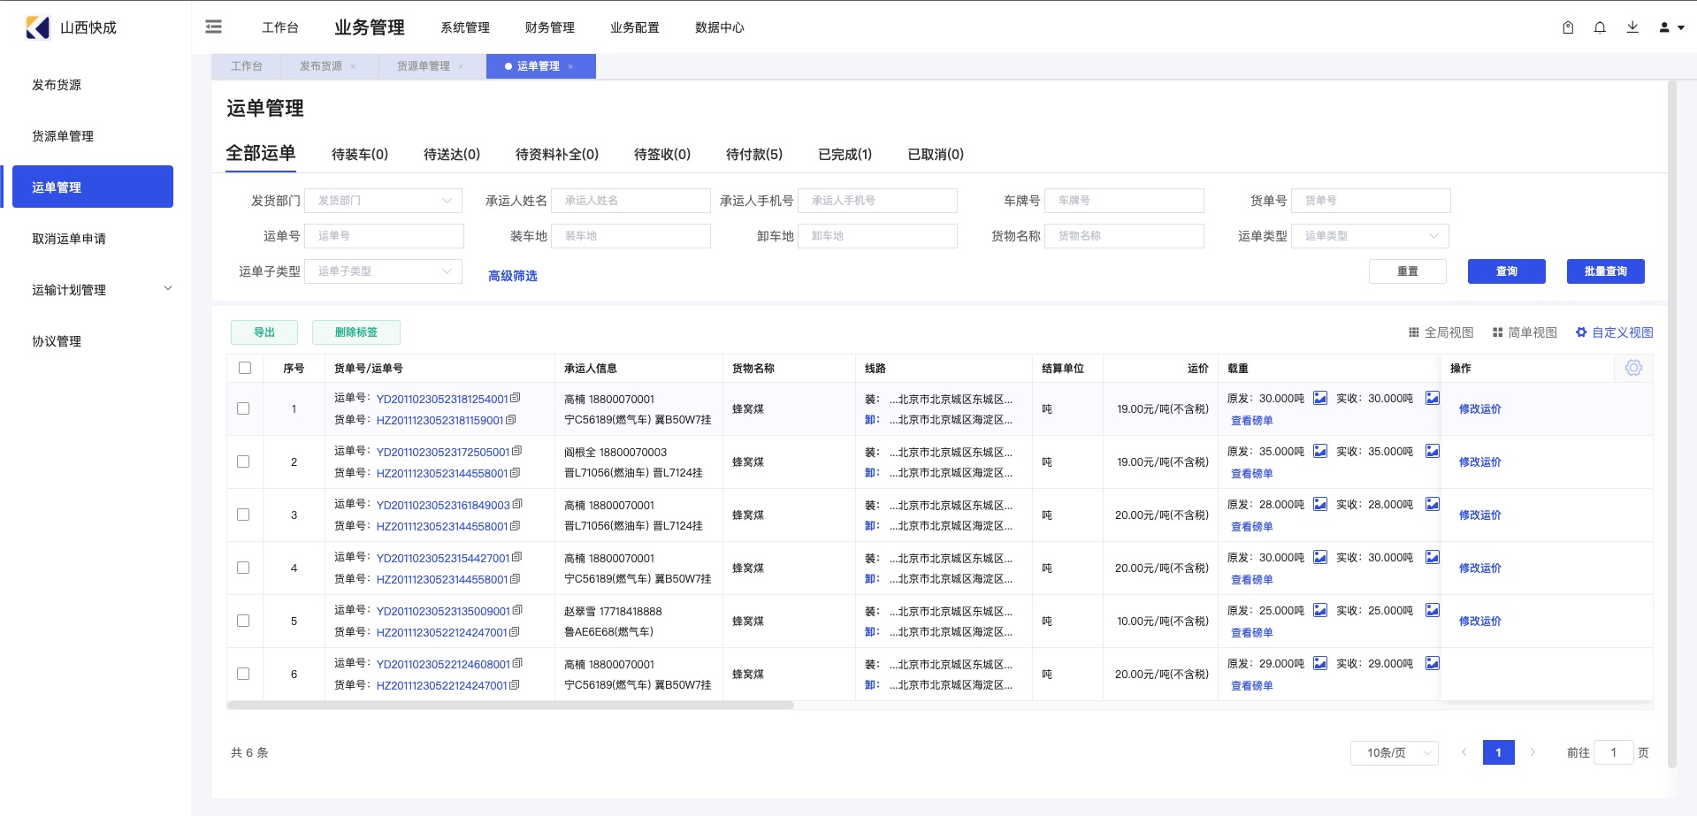Click the 导出 button
The width and height of the screenshot is (1697, 816).
(x=264, y=332)
